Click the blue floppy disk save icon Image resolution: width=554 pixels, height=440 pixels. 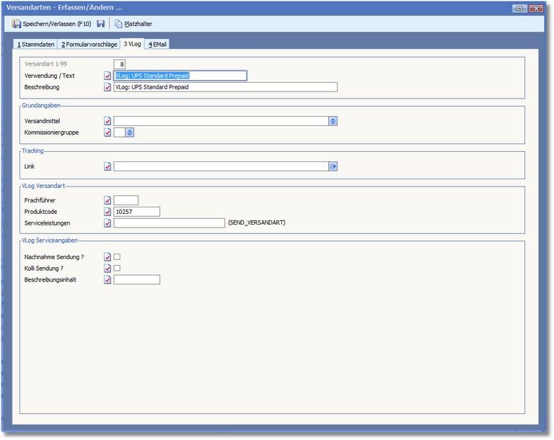pyautogui.click(x=101, y=24)
